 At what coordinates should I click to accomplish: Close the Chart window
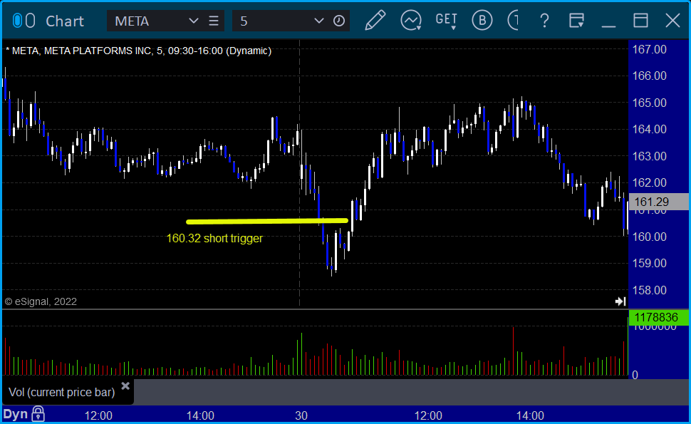coord(673,21)
